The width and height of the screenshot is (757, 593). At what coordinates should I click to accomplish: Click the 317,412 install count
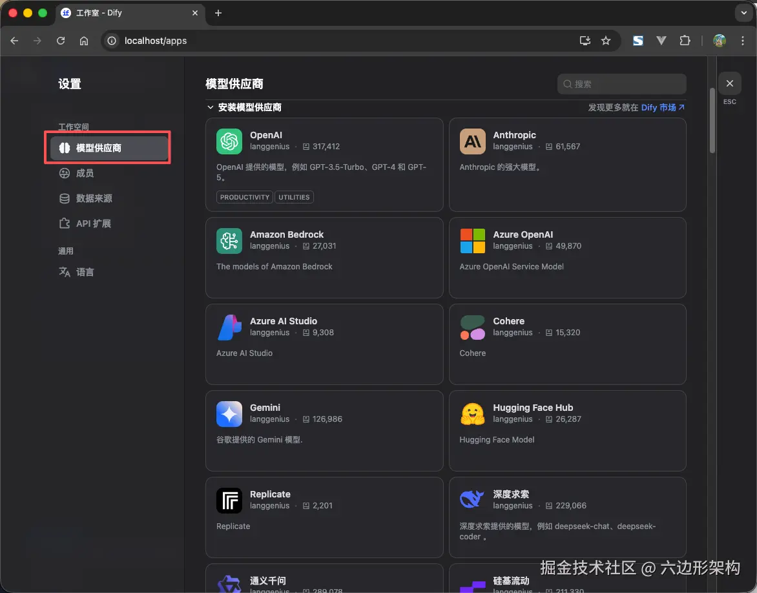326,147
